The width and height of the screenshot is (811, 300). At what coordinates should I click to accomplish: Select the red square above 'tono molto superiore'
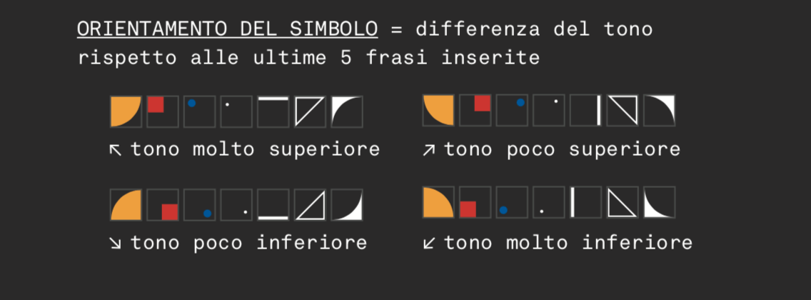point(156,104)
